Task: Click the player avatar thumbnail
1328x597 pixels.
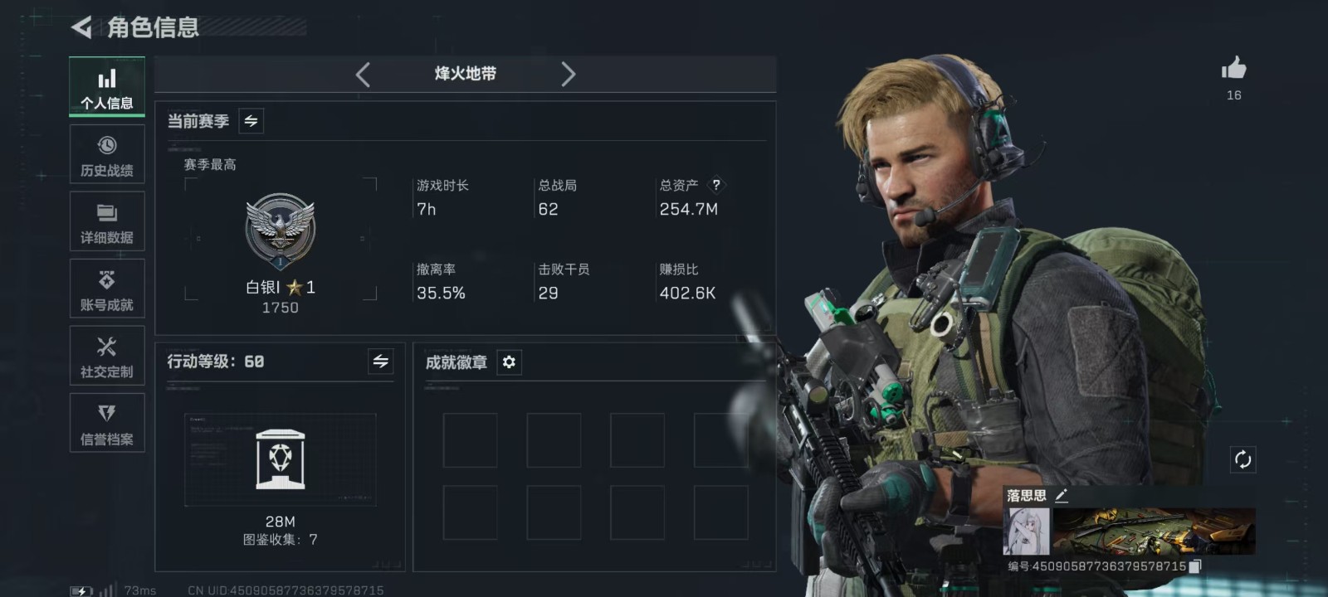Action: coord(1027,531)
